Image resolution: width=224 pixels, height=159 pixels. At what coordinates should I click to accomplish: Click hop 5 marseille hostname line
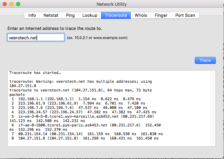point(86,116)
